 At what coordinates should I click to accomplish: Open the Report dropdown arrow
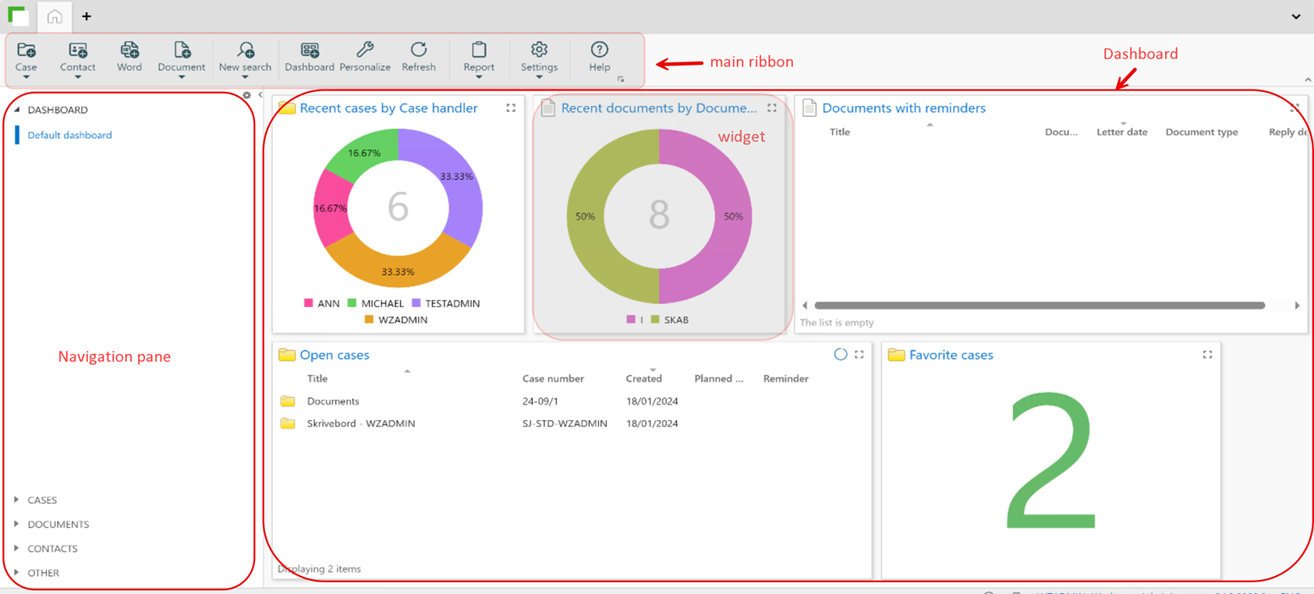point(479,77)
